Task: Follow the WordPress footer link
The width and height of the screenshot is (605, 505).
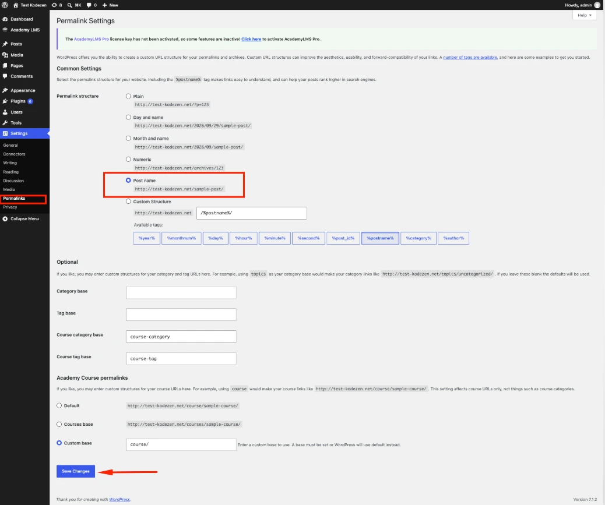Action: [x=119, y=500]
